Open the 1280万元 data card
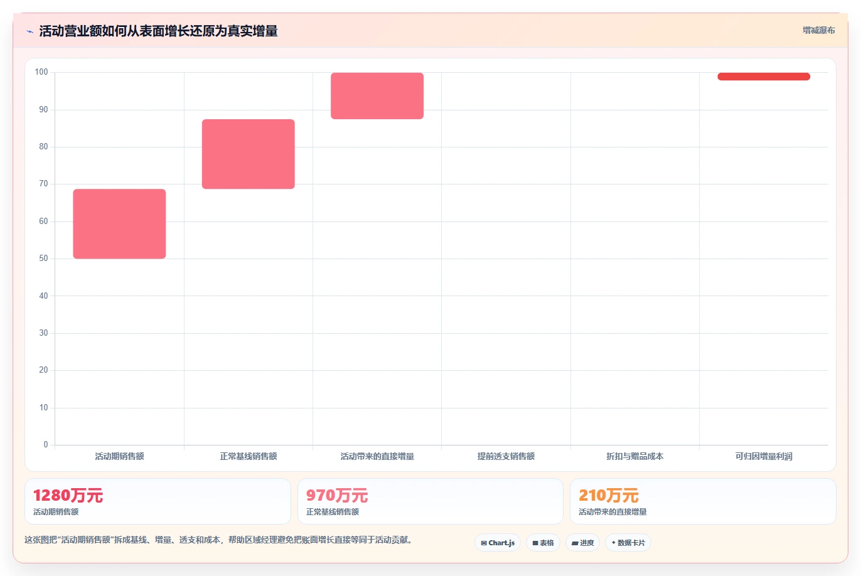 (158, 501)
